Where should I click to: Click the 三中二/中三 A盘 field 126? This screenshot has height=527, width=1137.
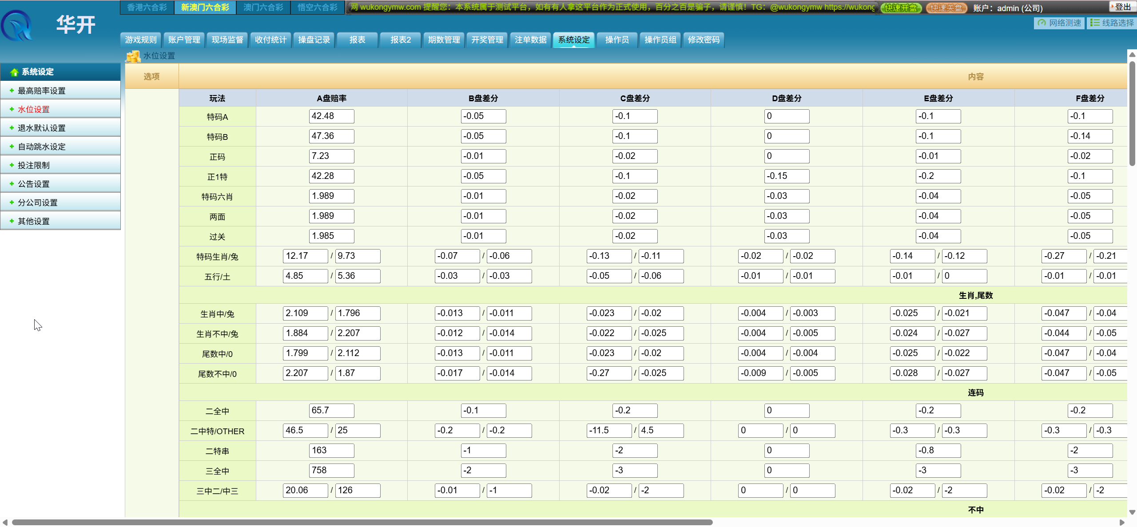pyautogui.click(x=358, y=491)
